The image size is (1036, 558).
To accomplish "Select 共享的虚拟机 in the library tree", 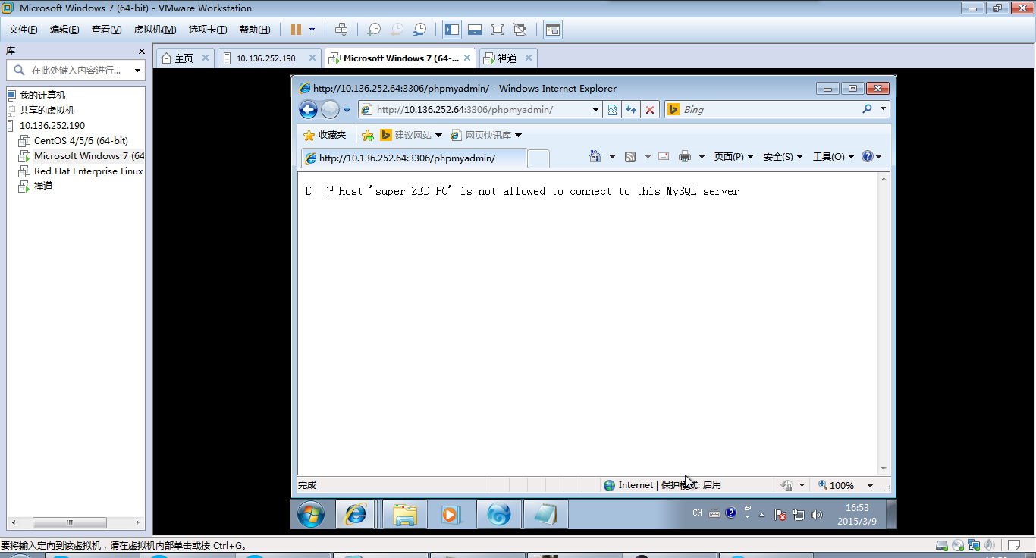I will [47, 111].
